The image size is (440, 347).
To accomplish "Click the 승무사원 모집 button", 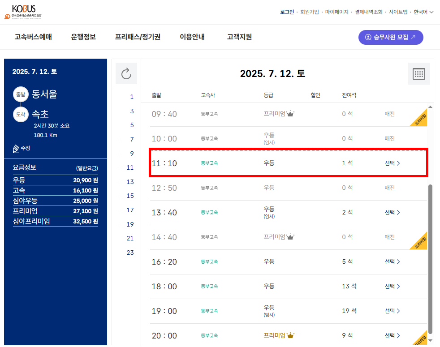I will click(391, 37).
